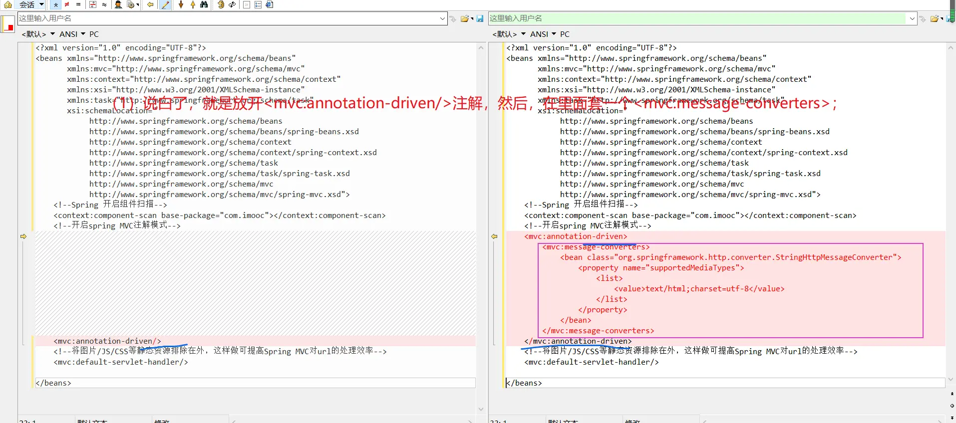Viewport: 956px width, 423px height.
Task: Expand the left file path history dropdown
Action: 442,18
